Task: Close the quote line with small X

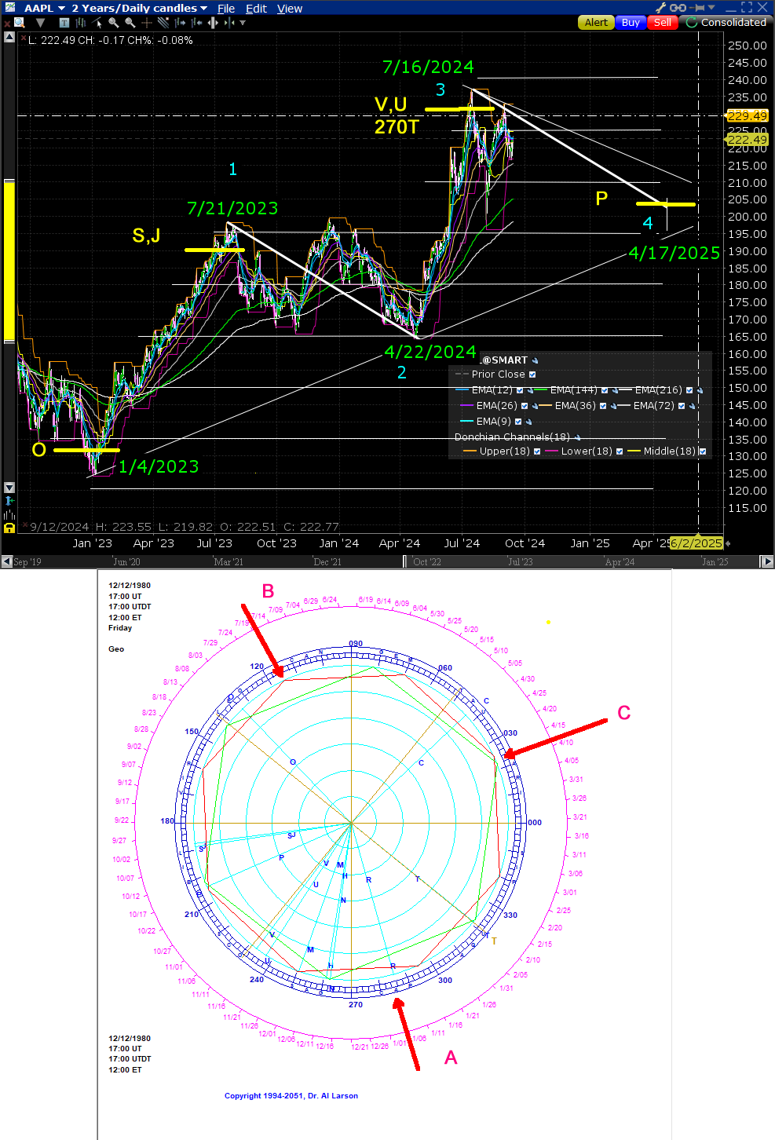Action: [x=23, y=38]
